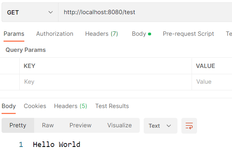Expand the Text format dropdown
This screenshot has width=232, height=167.
coord(161,126)
